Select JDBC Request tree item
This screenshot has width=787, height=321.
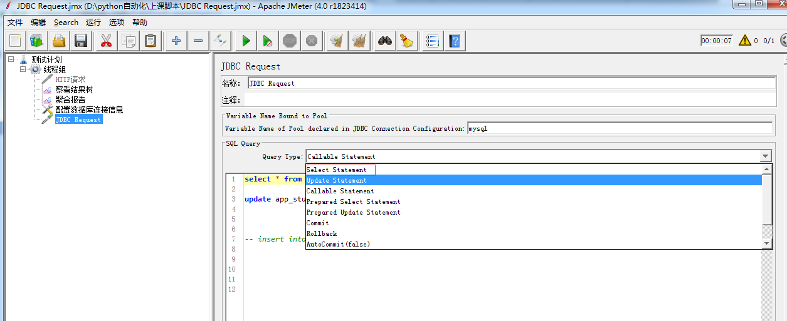pos(78,120)
